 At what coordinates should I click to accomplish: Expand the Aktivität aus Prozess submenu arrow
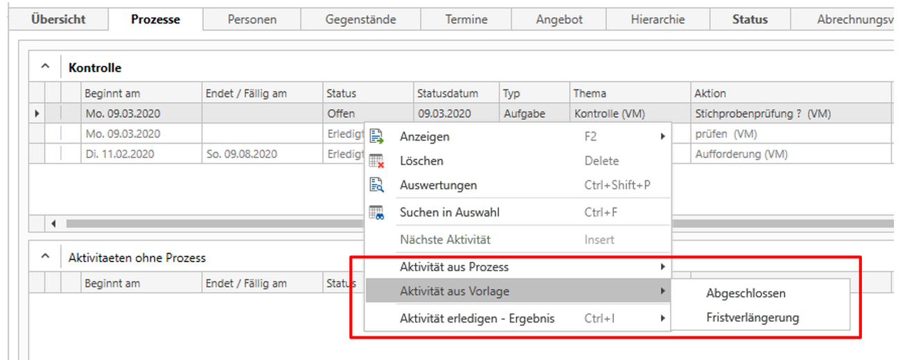pos(663,267)
